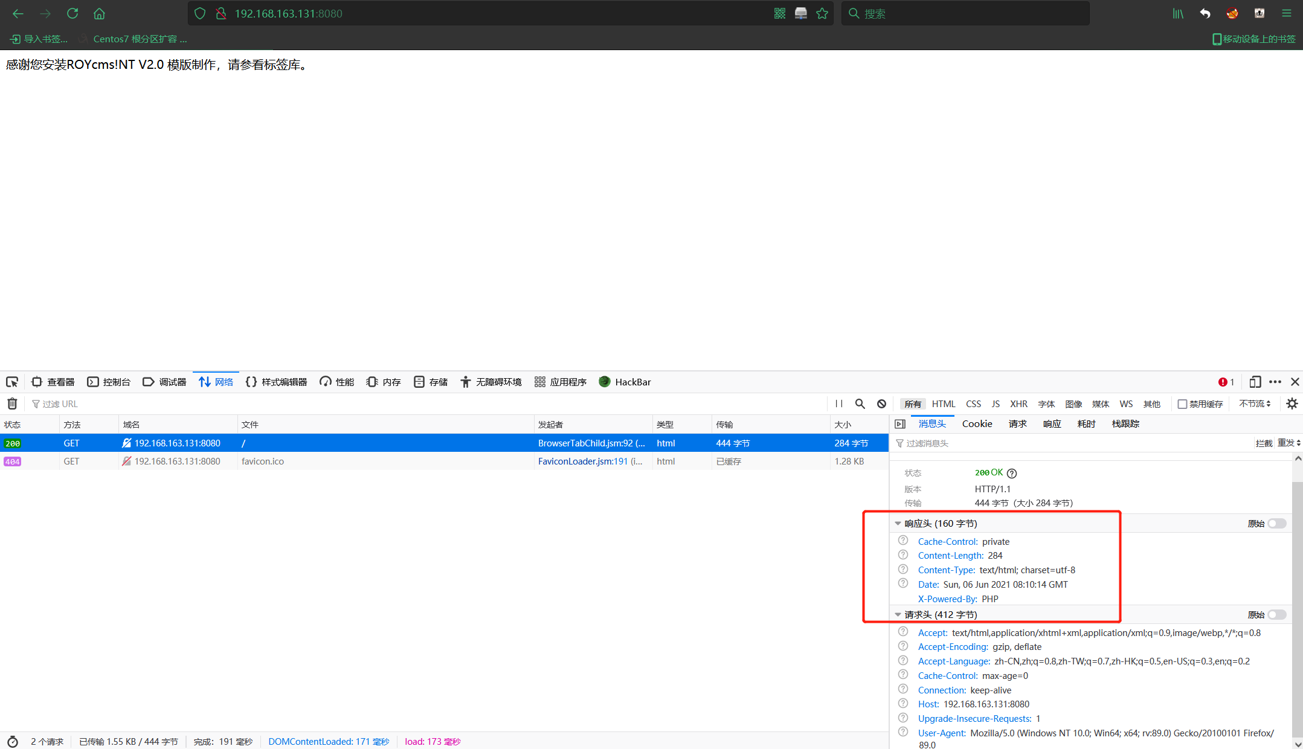
Task: Collapse the 响应头 headers section
Action: pyautogui.click(x=898, y=523)
